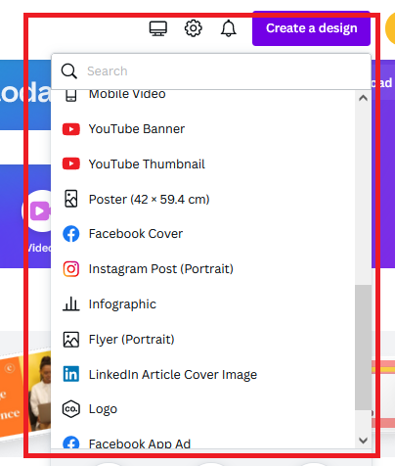Open the orange template thumbnail behind menu
Viewport: 395px width, 466px height.
(25, 395)
